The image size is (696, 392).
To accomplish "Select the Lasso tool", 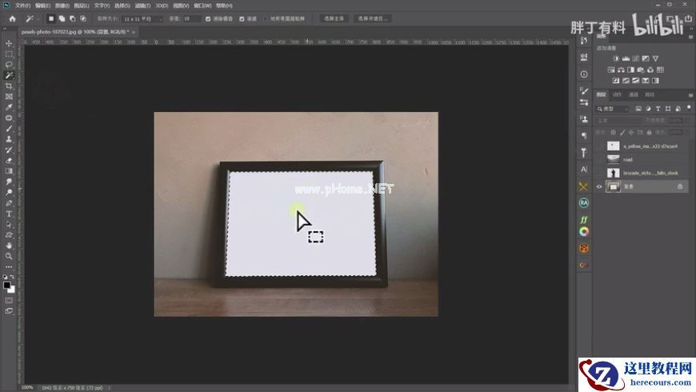I will [9, 65].
